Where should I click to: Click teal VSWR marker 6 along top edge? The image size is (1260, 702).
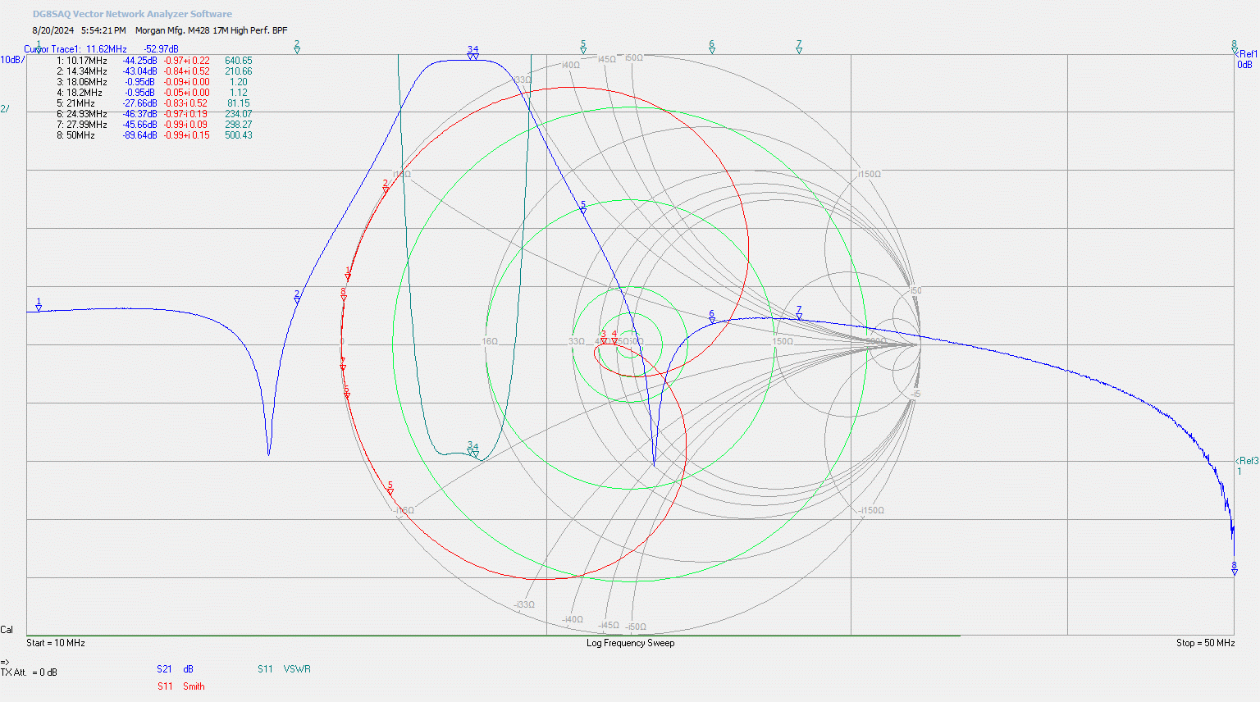(x=711, y=47)
